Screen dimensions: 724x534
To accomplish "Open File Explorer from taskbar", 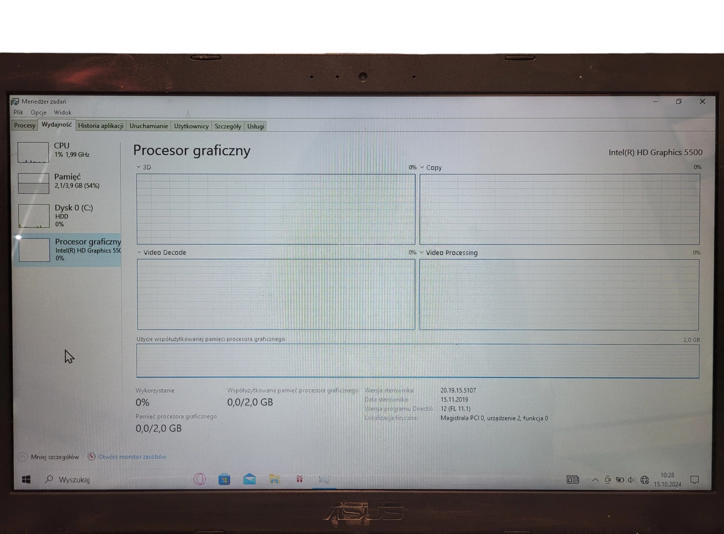I will point(274,479).
